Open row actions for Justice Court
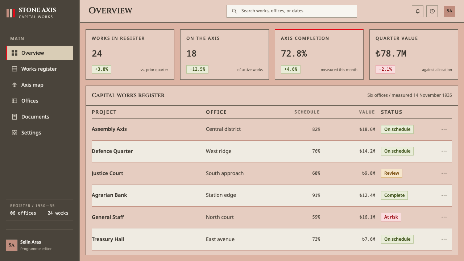The height and width of the screenshot is (261, 464). [444, 173]
